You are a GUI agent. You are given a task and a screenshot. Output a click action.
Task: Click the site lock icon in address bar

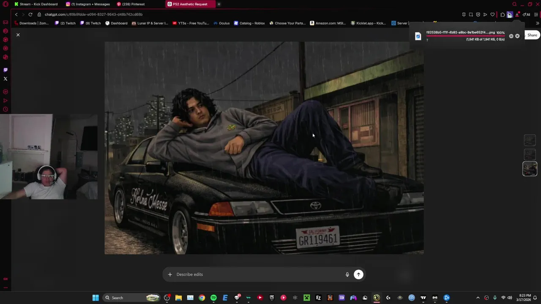coord(39,14)
